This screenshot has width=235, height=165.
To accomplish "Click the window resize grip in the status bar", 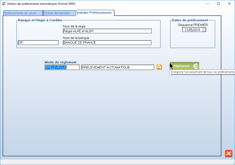I will click(x=233, y=163).
